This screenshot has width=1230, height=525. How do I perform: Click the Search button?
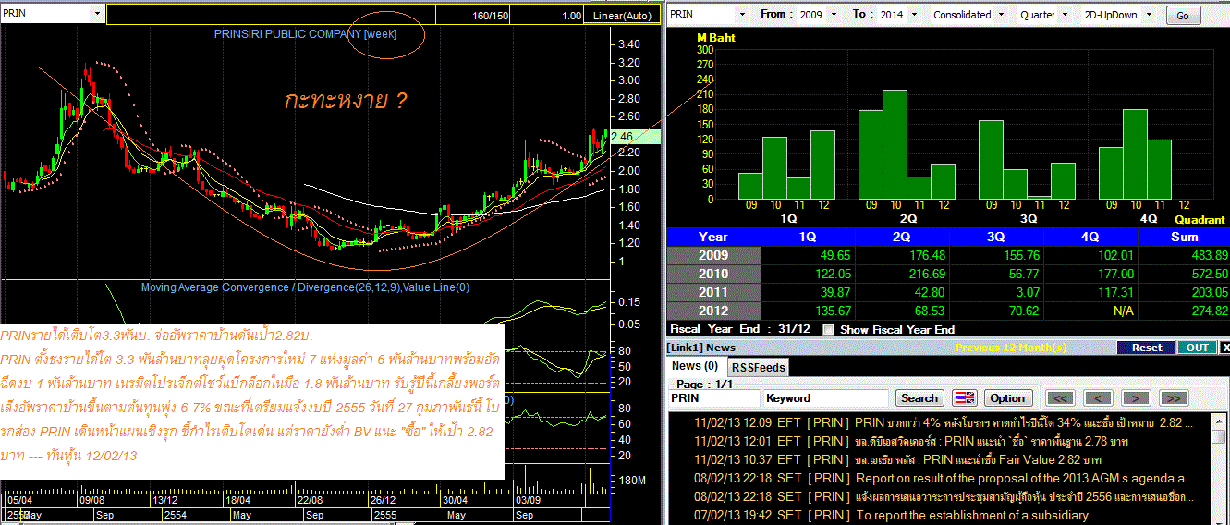pos(919,398)
